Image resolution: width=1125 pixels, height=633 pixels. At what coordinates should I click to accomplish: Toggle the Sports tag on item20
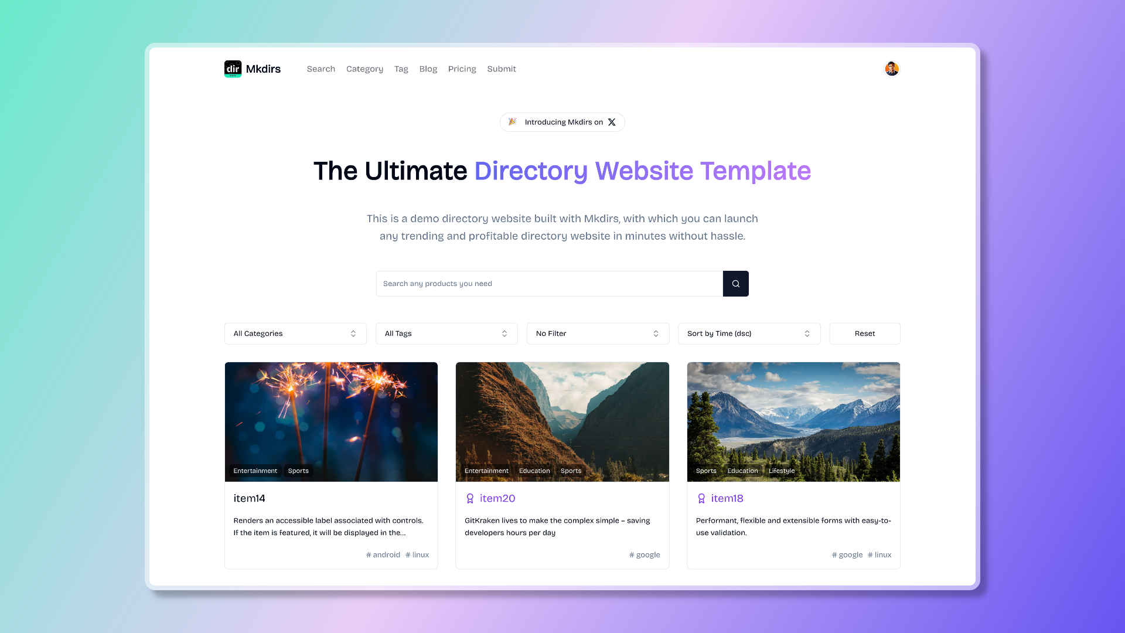click(570, 470)
